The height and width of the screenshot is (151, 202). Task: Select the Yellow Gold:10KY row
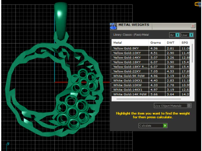pyautogui.click(x=151, y=53)
